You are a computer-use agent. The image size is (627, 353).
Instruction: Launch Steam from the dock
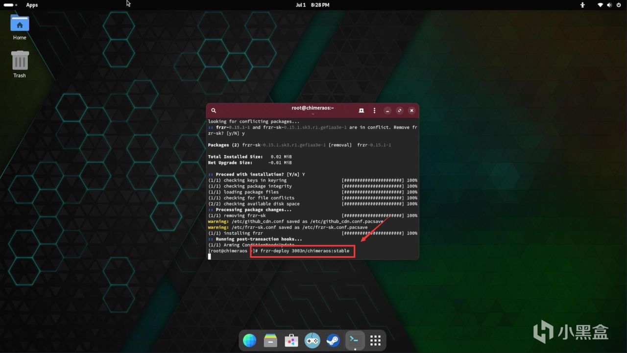click(334, 340)
